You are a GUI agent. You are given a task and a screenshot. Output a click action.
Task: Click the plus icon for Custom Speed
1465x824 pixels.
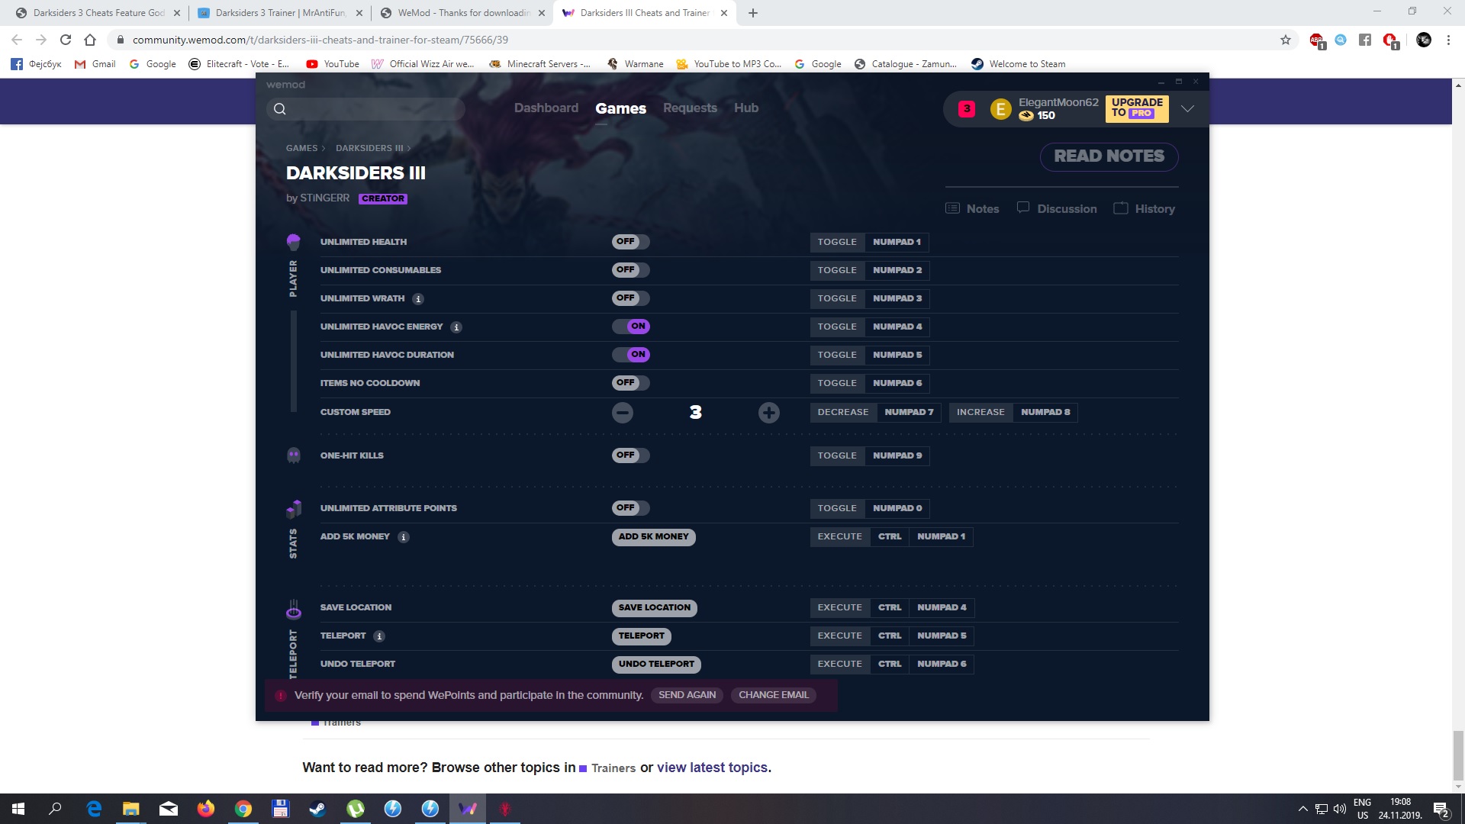click(x=768, y=413)
